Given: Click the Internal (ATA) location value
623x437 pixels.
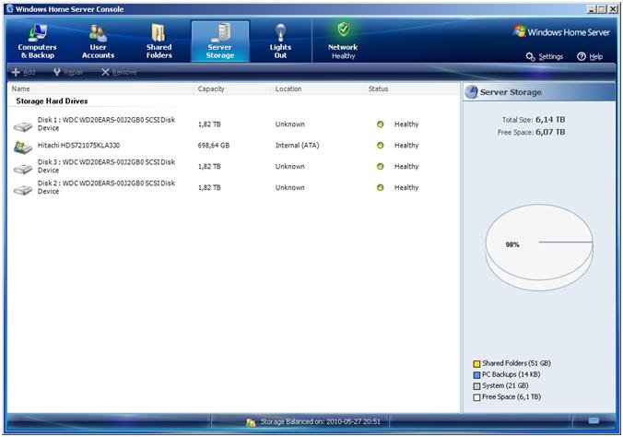Looking at the screenshot, I should (x=297, y=145).
